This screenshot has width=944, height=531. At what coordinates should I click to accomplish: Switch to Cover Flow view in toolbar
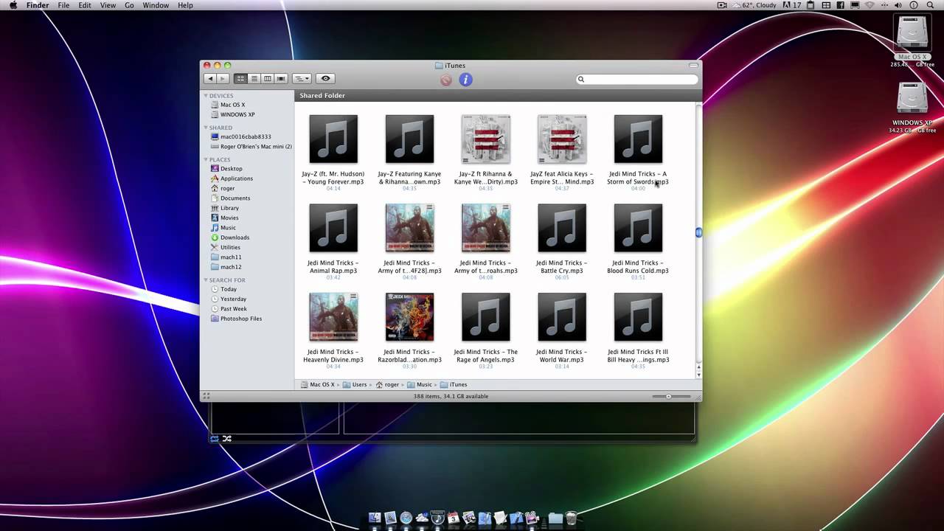click(281, 78)
